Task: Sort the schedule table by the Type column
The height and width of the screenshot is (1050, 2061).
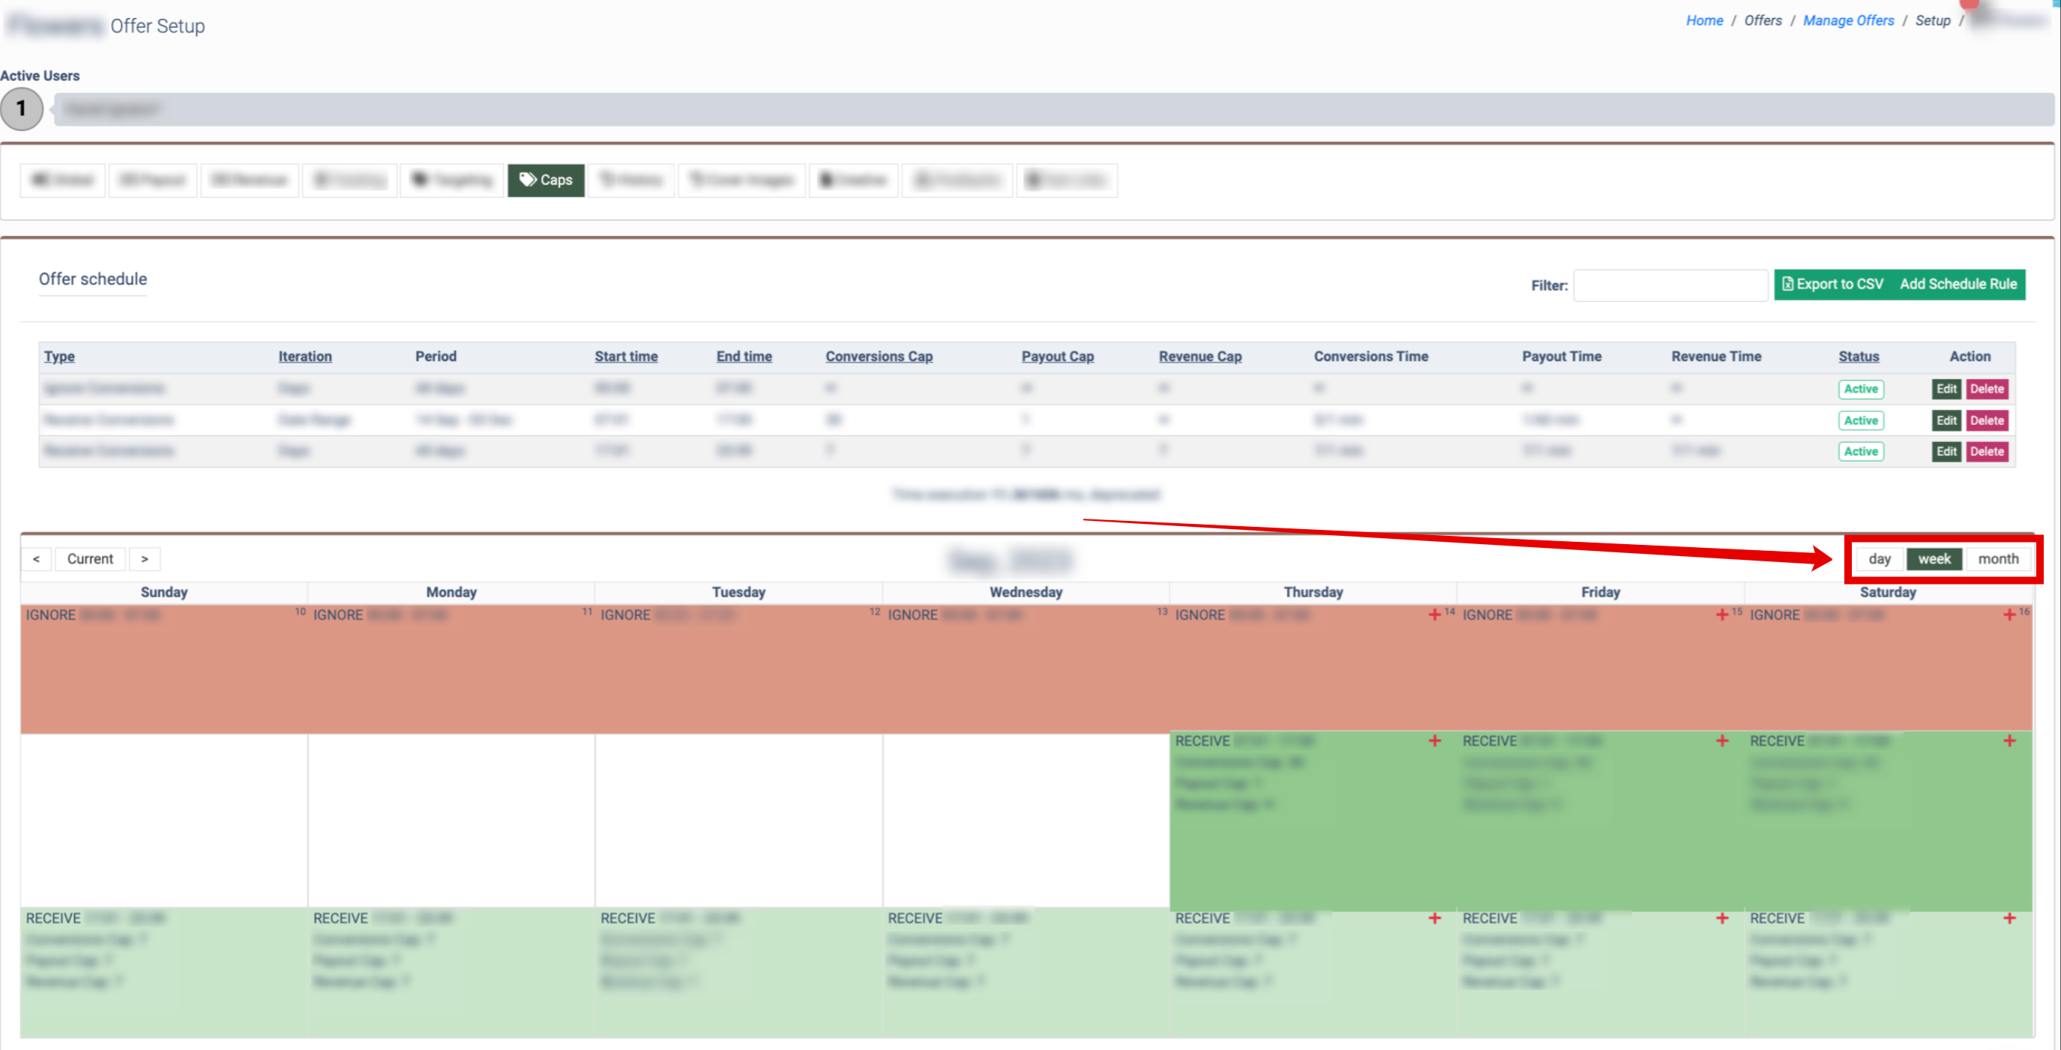Action: point(59,357)
